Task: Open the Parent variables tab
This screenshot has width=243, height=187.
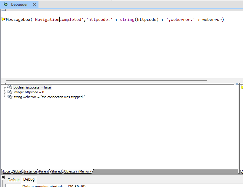Action: (x=44, y=171)
